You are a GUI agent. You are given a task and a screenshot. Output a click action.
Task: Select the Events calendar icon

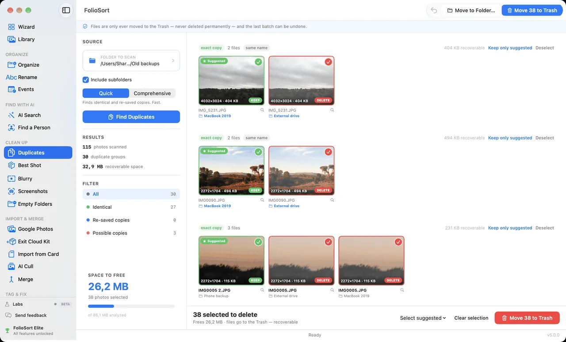pos(11,89)
